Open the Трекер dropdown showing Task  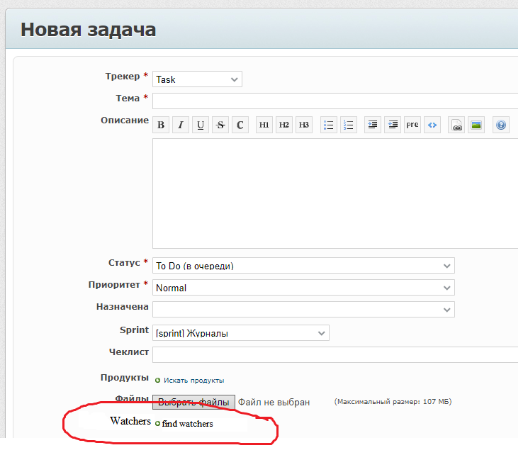pyautogui.click(x=197, y=79)
